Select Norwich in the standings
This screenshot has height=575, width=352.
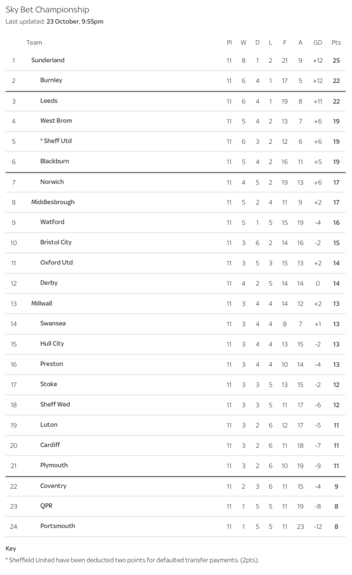tap(52, 182)
